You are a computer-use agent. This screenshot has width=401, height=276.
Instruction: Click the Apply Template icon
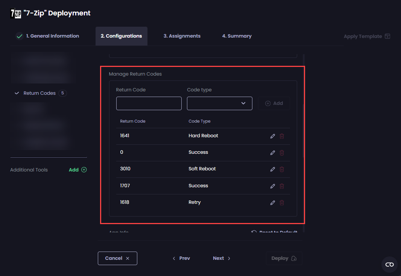point(387,36)
